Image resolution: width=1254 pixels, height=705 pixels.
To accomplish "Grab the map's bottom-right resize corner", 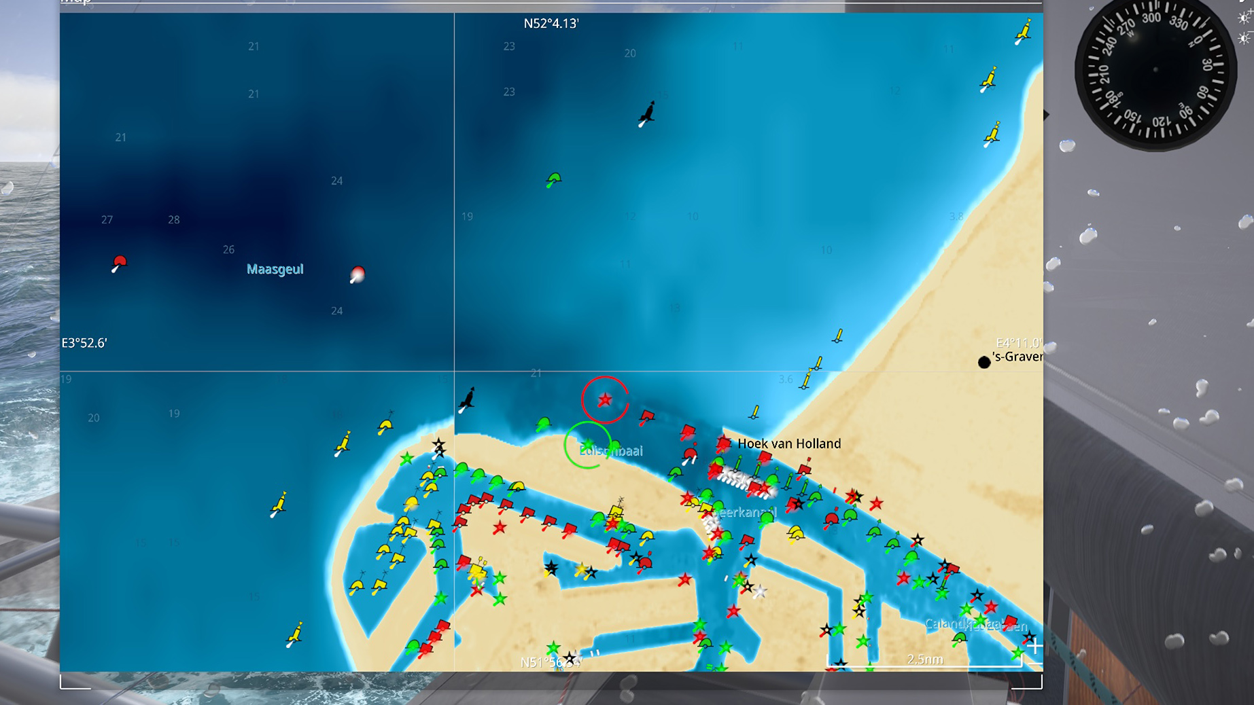I will coord(1027,682).
